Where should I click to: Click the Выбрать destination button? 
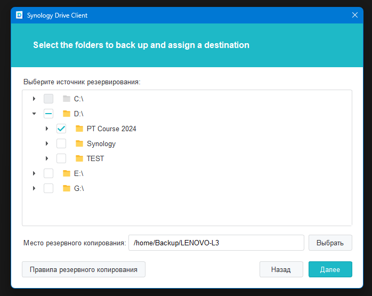coord(330,243)
